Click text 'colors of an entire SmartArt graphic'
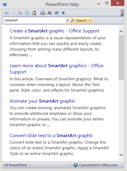 click(43, 148)
